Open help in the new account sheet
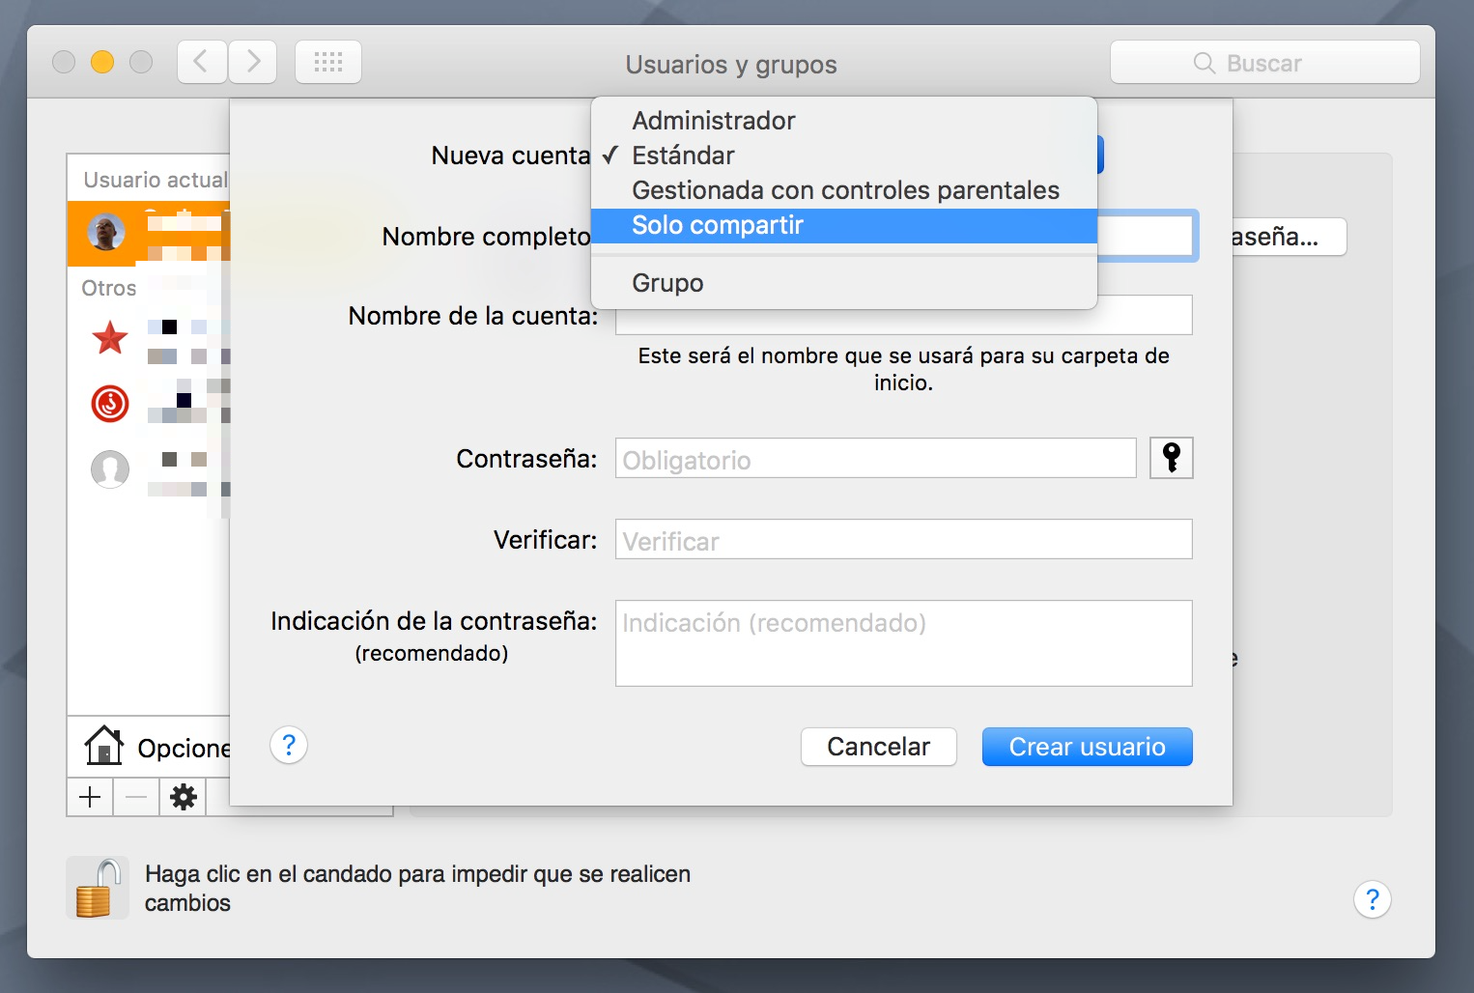 click(x=289, y=746)
